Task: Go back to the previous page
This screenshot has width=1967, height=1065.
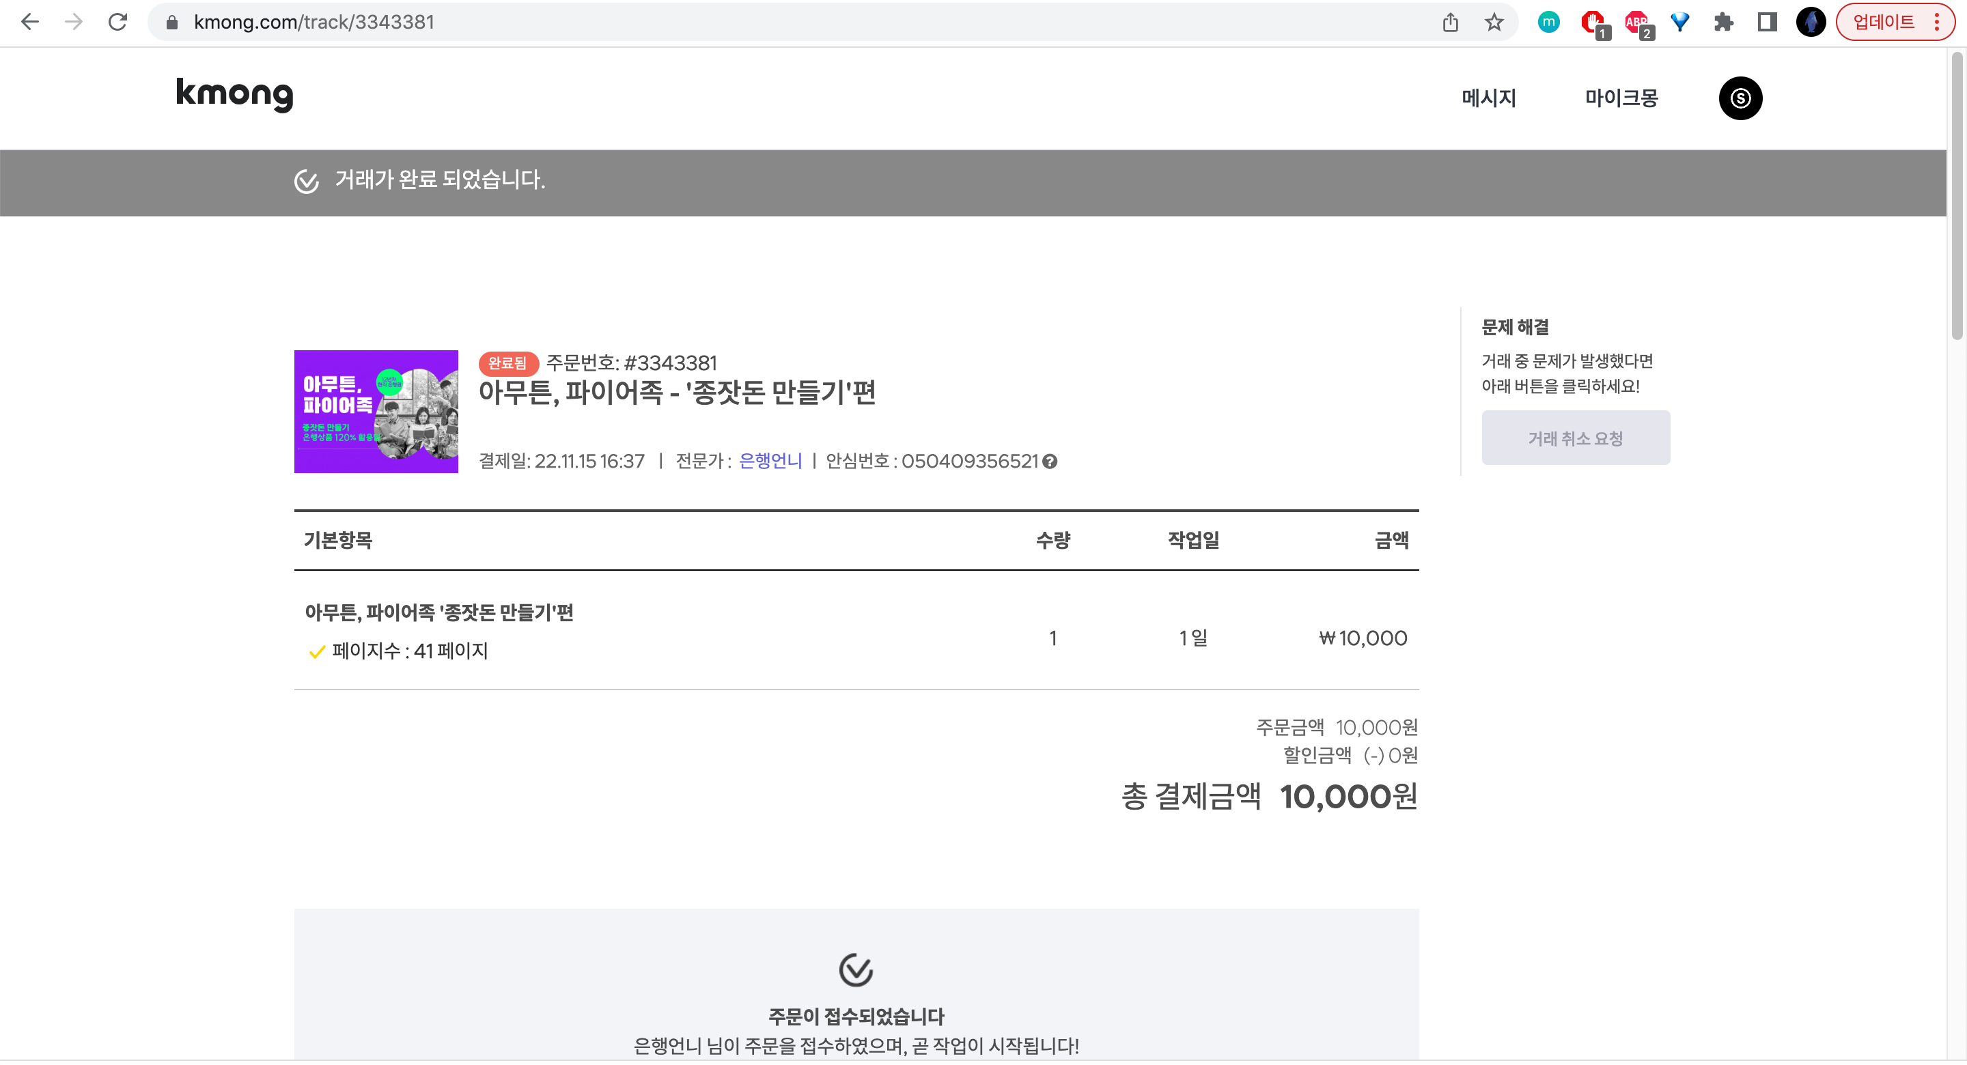Action: [30, 22]
